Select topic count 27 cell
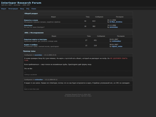156x117 pixels. [86, 40]
